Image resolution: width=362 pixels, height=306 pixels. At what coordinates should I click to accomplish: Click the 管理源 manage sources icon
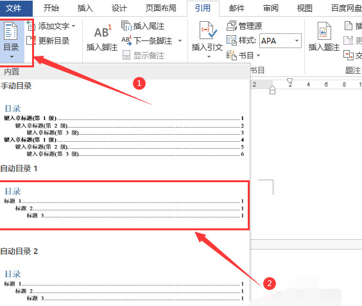[x=231, y=26]
